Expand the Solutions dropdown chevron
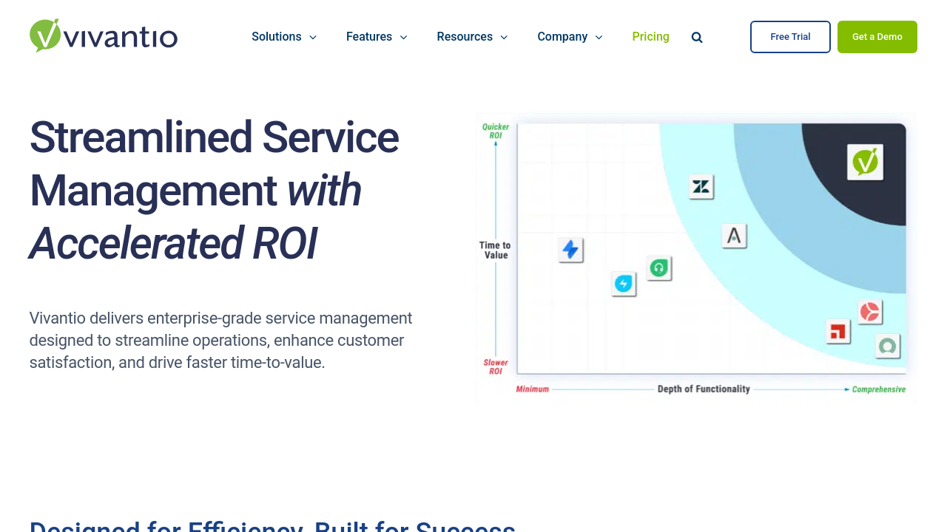Screen dimensions: 947x532 (x=313, y=38)
